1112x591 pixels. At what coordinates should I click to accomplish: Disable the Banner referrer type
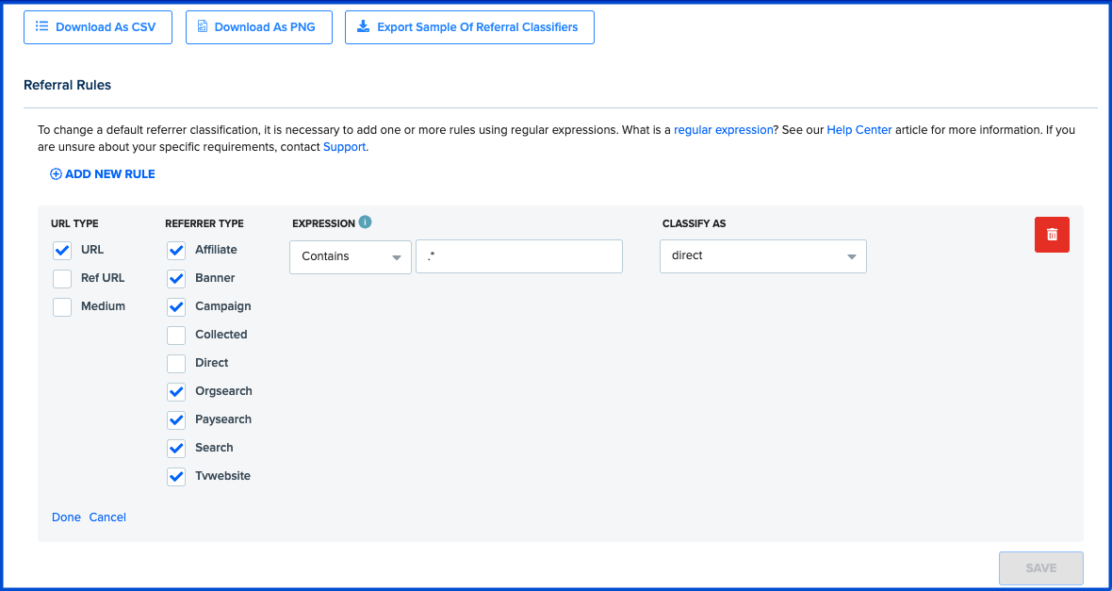point(175,278)
